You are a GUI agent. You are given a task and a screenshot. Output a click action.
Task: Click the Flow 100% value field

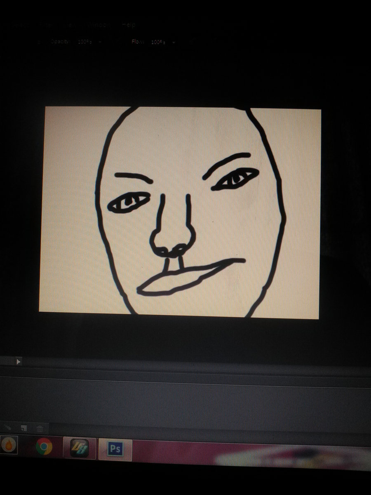pos(158,42)
